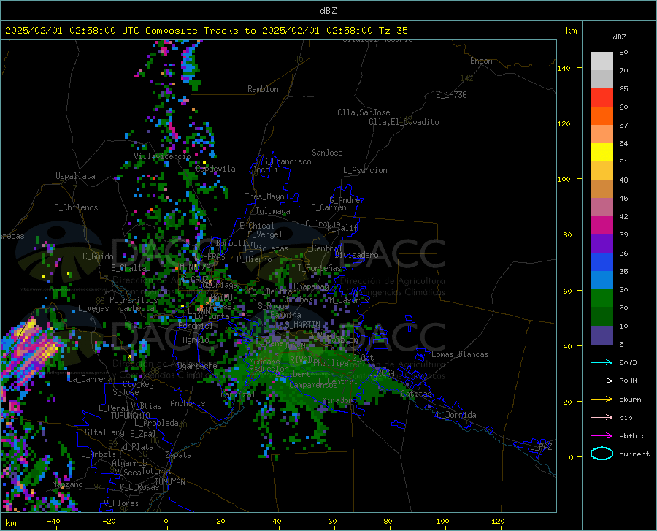
Task: Select the 39 dBZ purple legend swatch
Action: [602, 243]
